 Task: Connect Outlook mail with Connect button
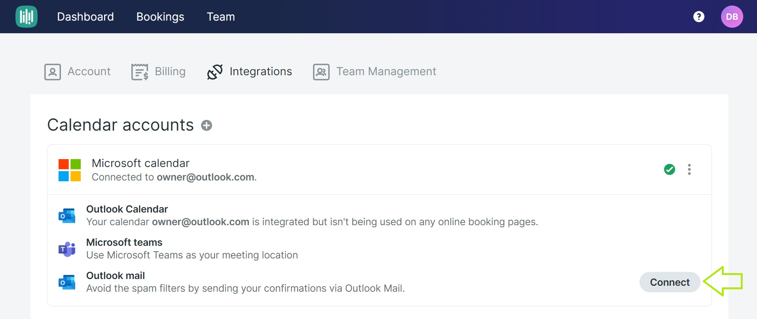click(670, 282)
